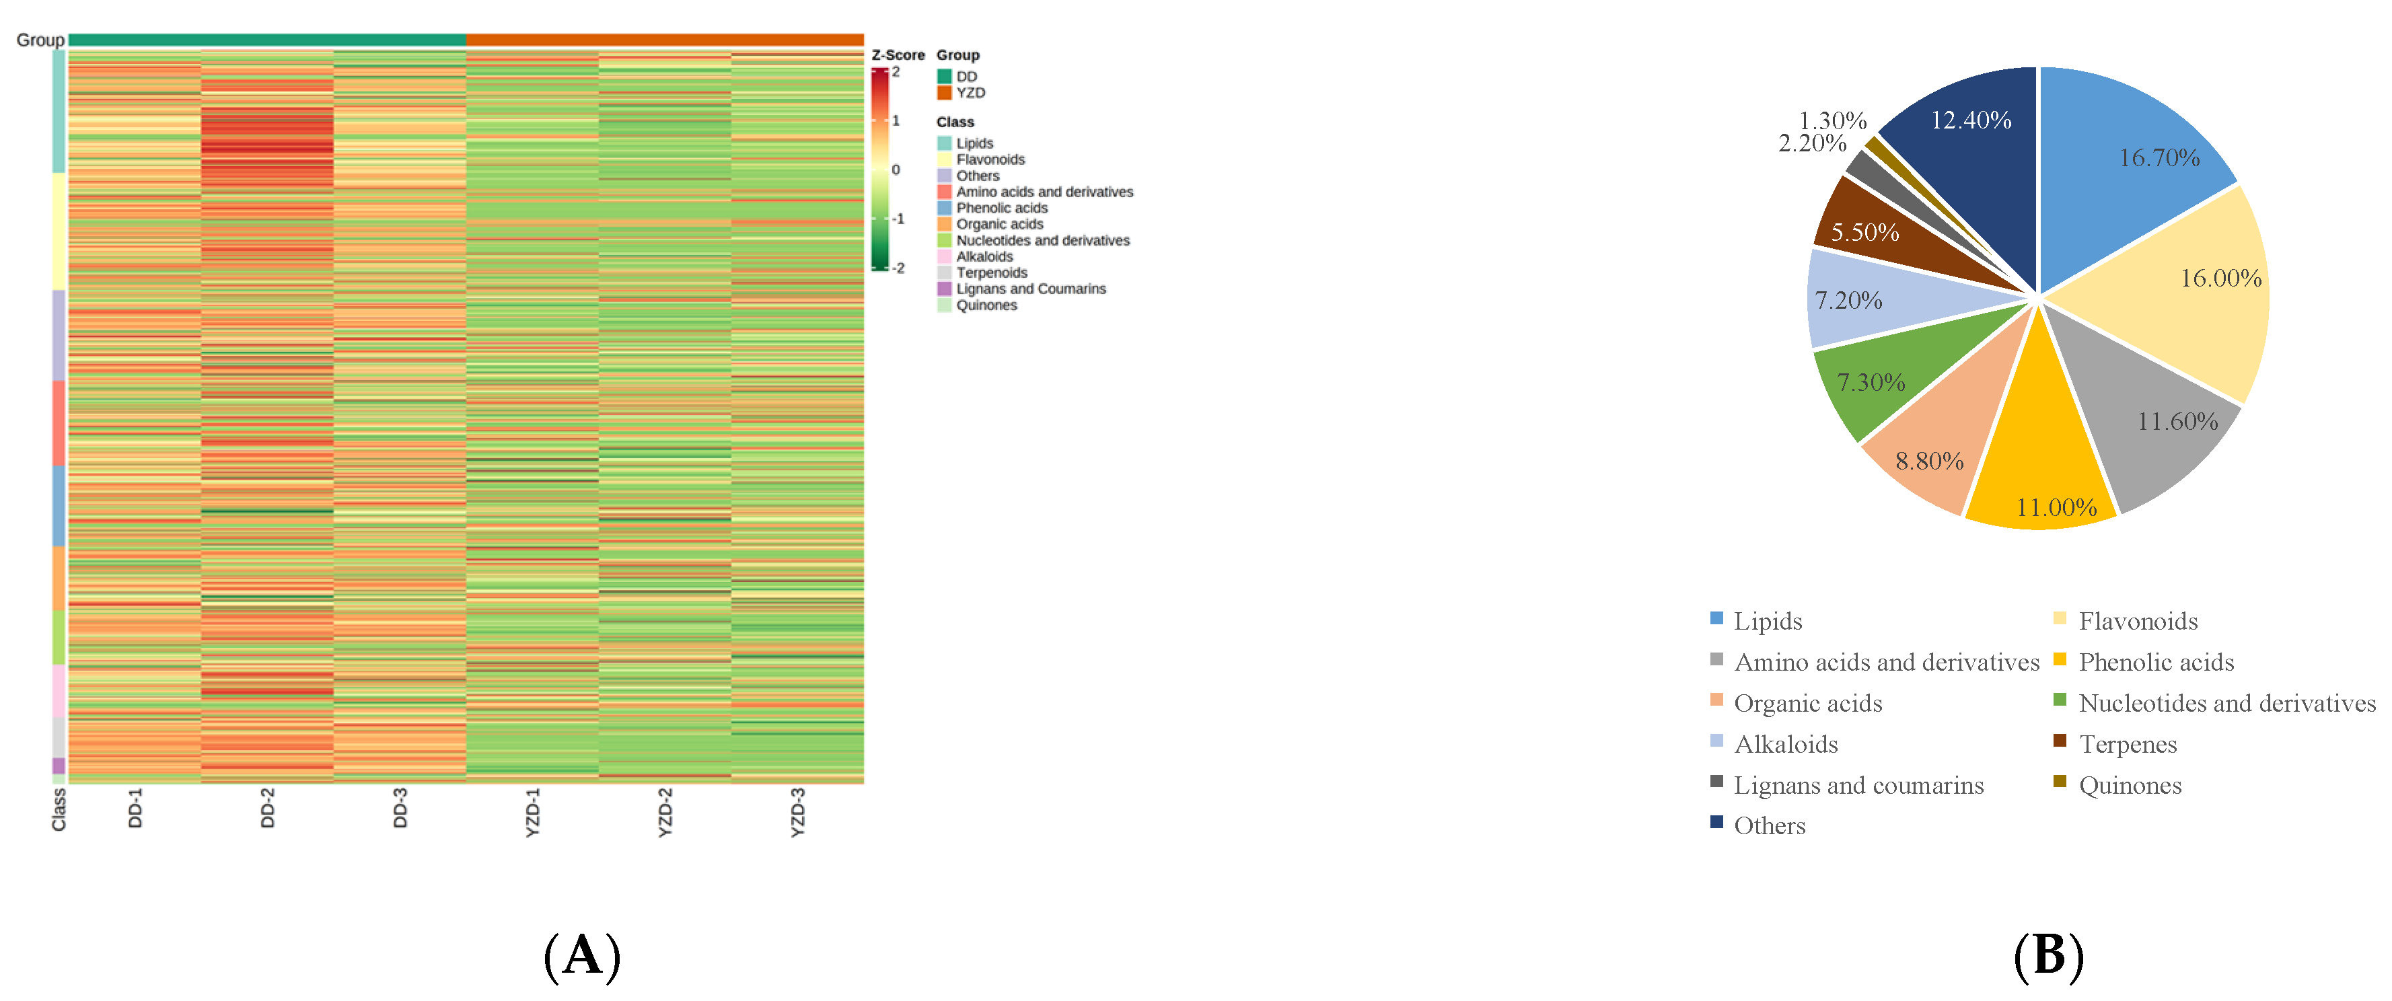
Task: Click the Organic acids pie legend label
Action: (1808, 703)
